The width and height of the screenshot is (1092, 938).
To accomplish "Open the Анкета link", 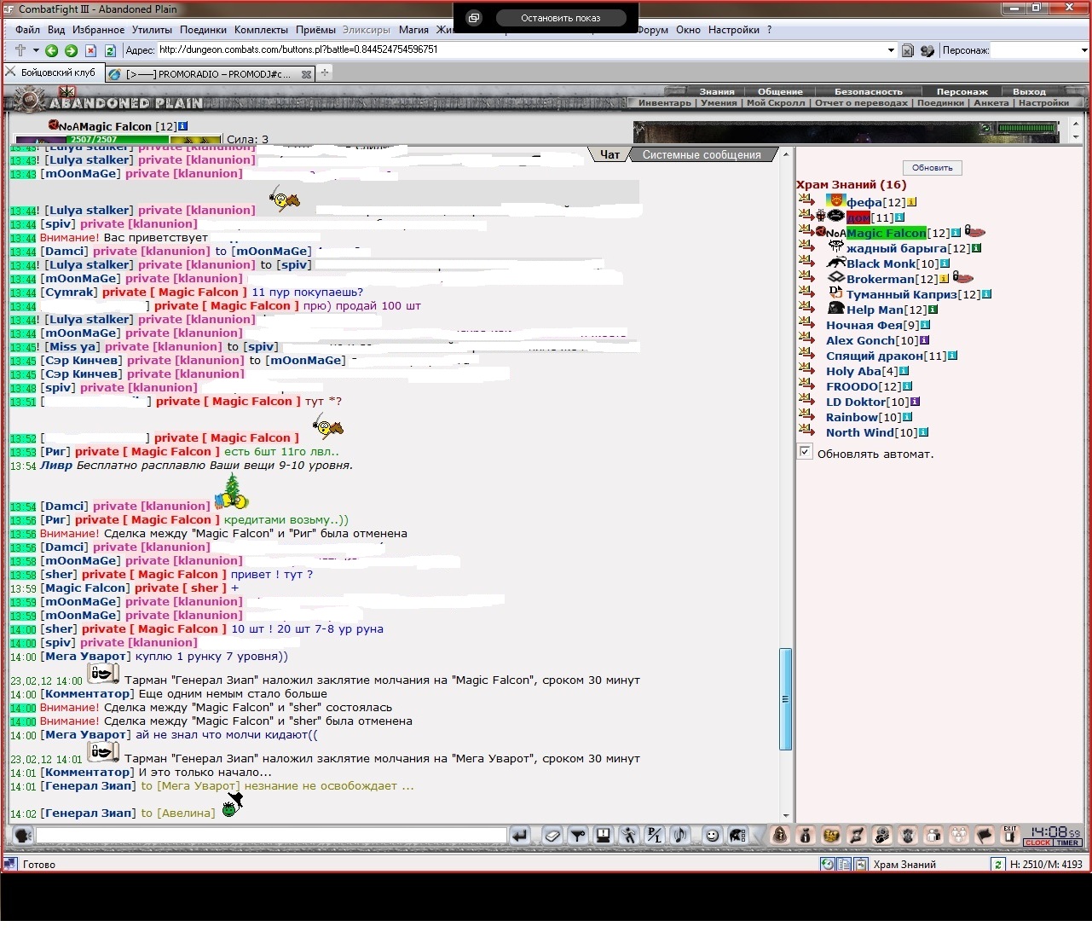I will point(991,103).
